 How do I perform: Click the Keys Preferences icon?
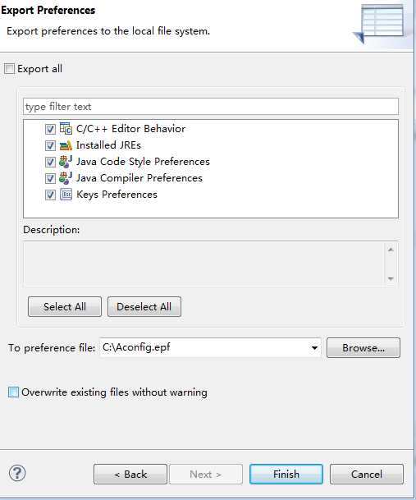[x=66, y=195]
